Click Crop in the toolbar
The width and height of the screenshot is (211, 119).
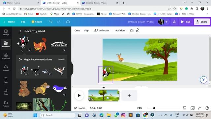click(77, 30)
